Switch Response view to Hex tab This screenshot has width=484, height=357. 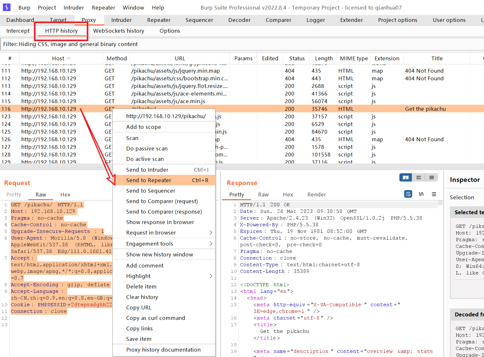pyautogui.click(x=288, y=195)
